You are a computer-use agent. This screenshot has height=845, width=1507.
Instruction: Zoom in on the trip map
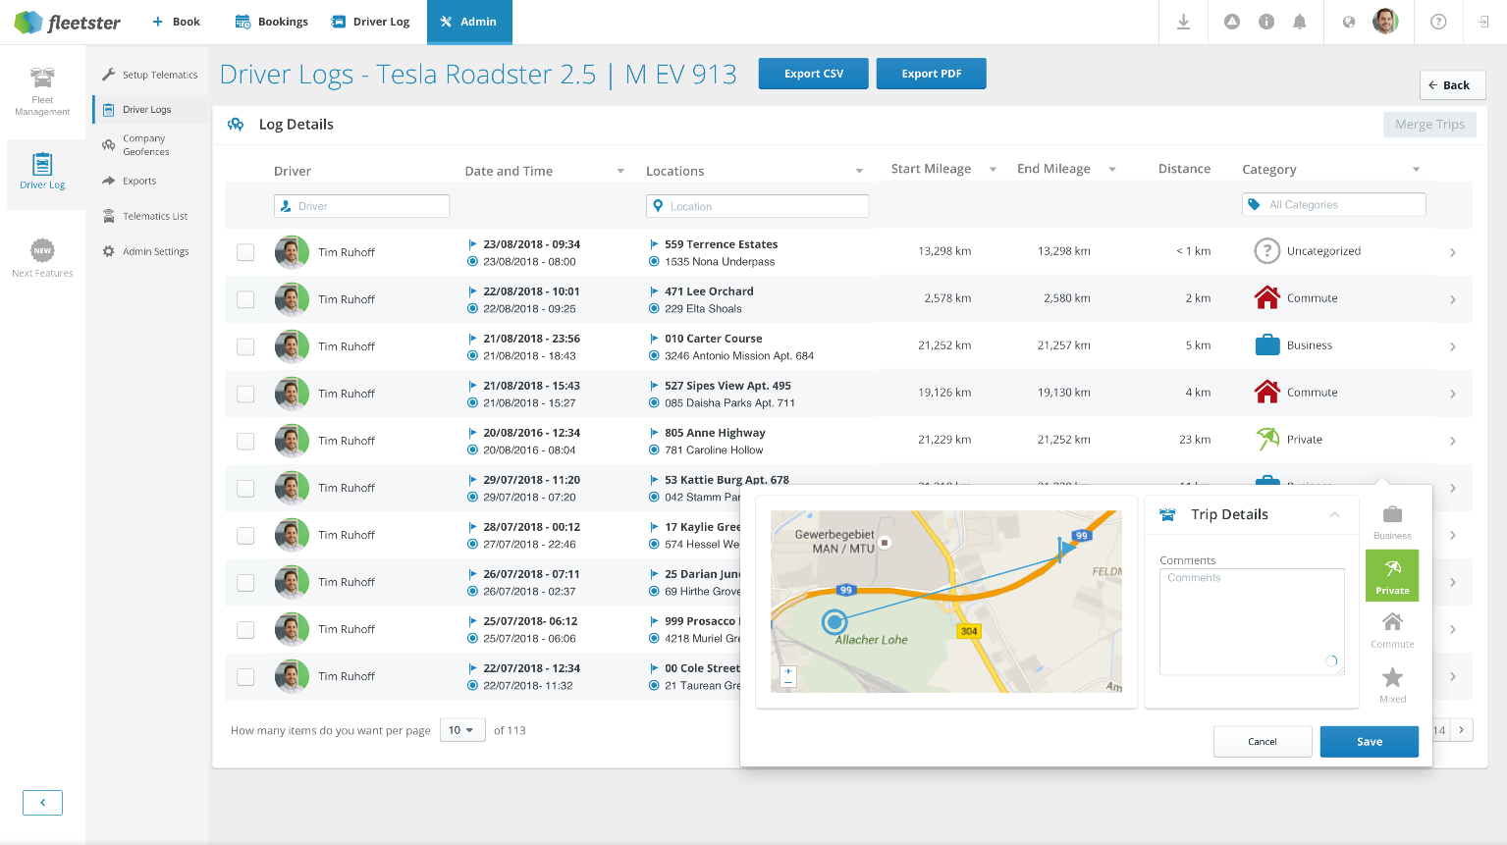(x=788, y=671)
